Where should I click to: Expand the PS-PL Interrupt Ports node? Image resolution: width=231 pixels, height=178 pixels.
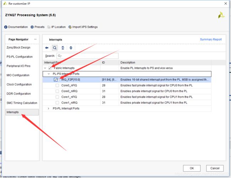[x=48, y=108]
